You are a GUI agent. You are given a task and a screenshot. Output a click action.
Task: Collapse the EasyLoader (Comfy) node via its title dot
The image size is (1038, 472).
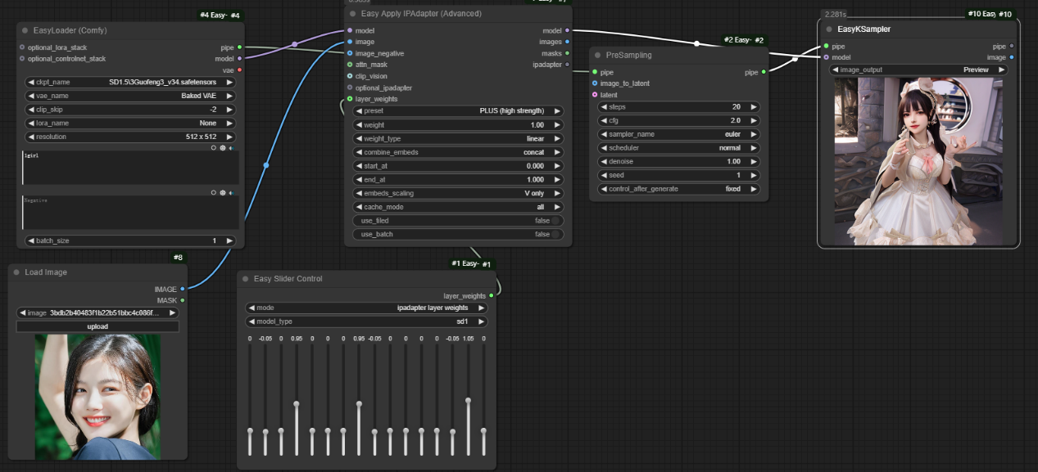[25, 30]
